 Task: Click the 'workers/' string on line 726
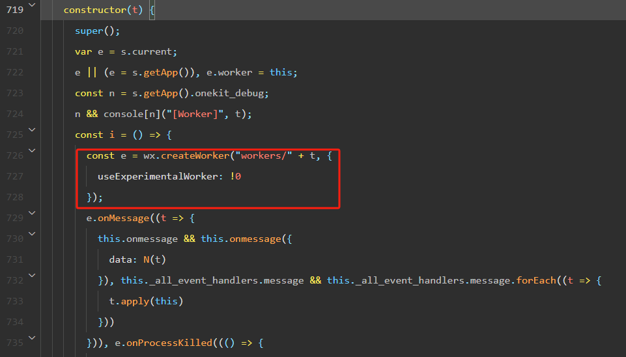coord(264,156)
